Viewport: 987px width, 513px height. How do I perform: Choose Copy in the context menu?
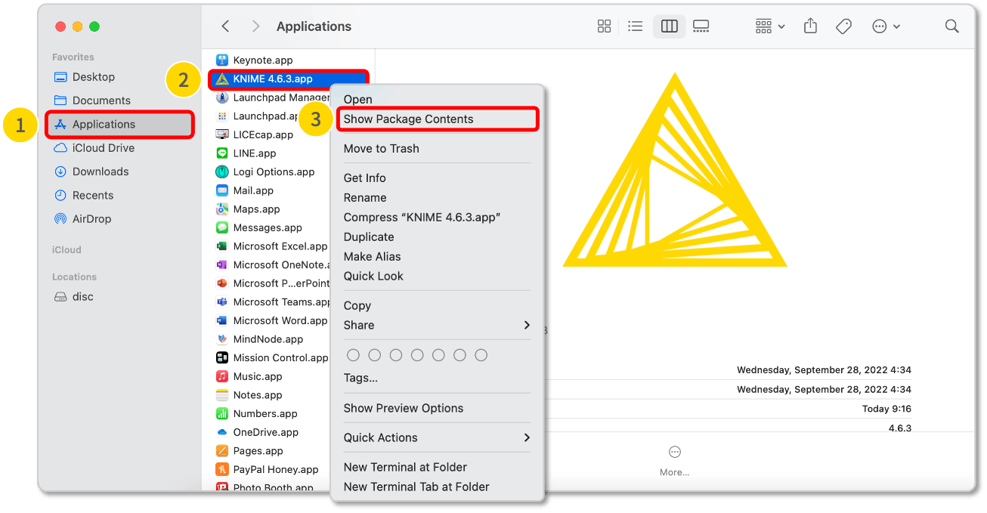pos(357,306)
